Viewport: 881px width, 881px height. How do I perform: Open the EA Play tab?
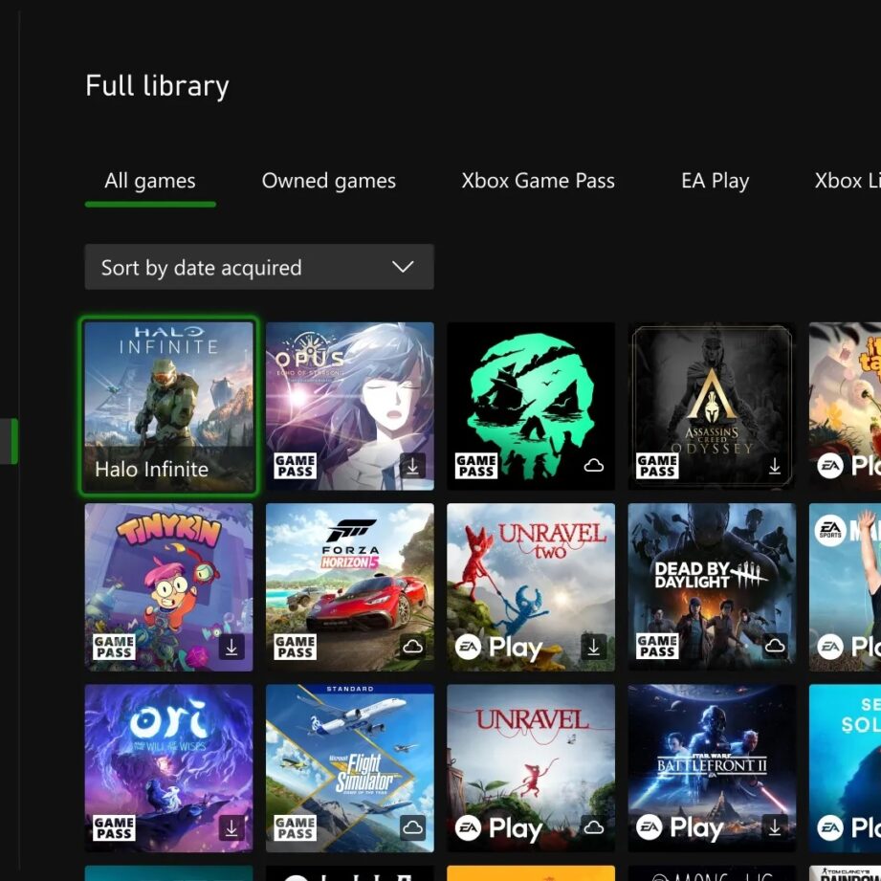click(715, 181)
